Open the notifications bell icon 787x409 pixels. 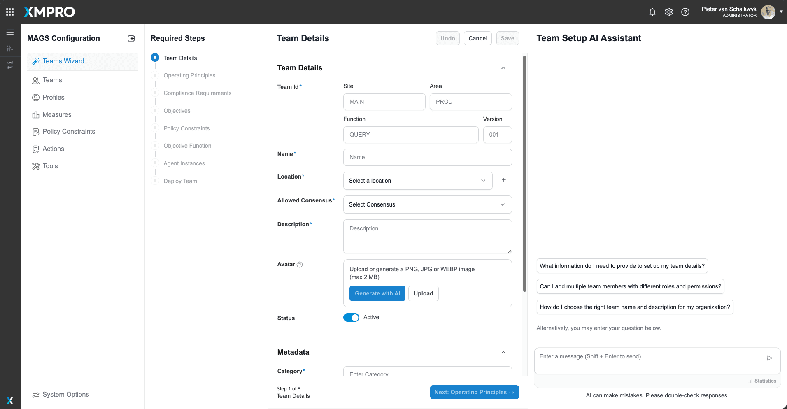click(x=652, y=12)
